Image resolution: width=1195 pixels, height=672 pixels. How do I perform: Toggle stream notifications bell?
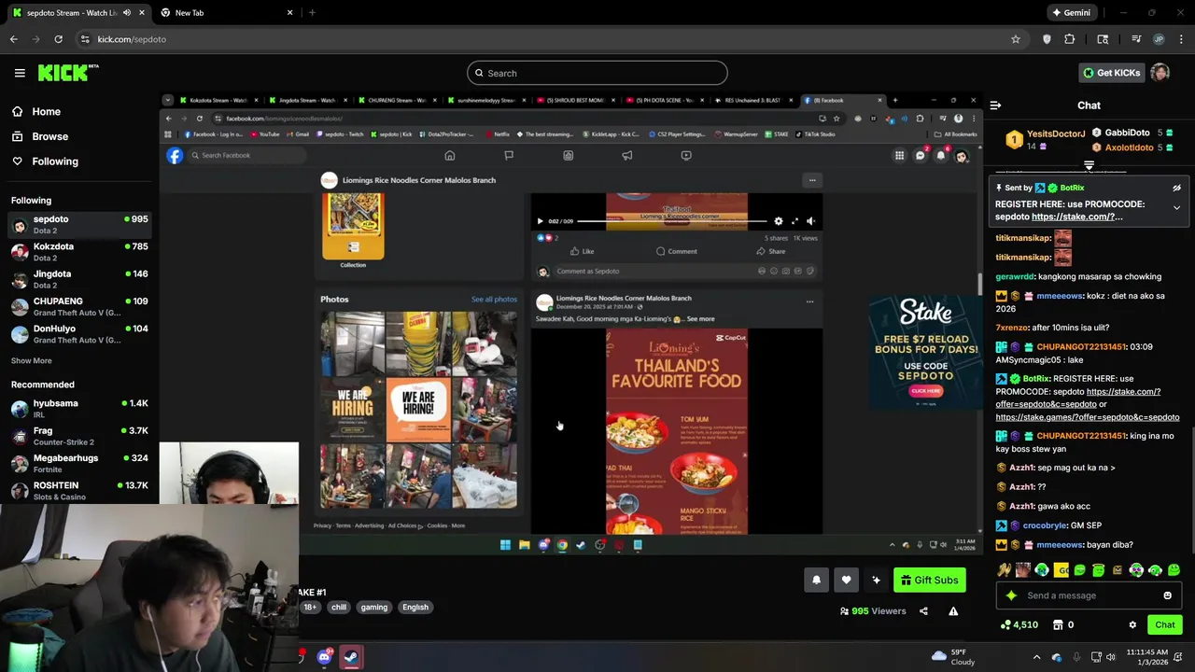pos(816,581)
